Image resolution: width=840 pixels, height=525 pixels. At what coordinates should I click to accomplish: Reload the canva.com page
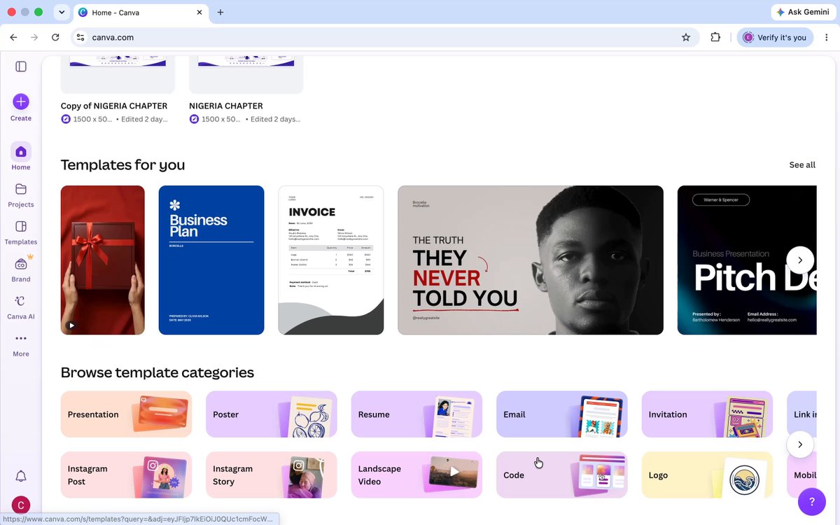(55, 38)
